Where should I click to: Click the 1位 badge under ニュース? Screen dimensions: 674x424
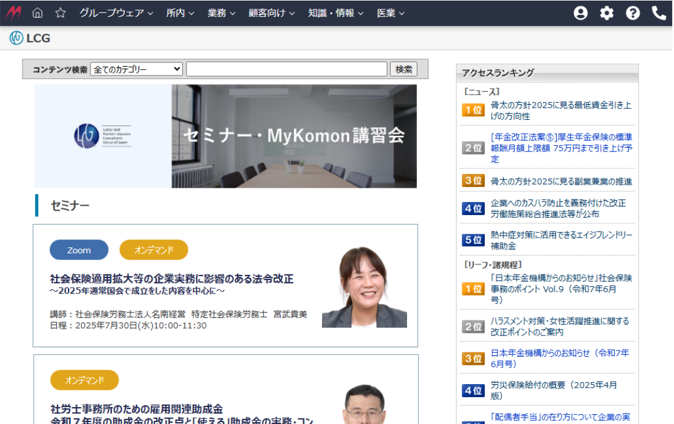[473, 110]
